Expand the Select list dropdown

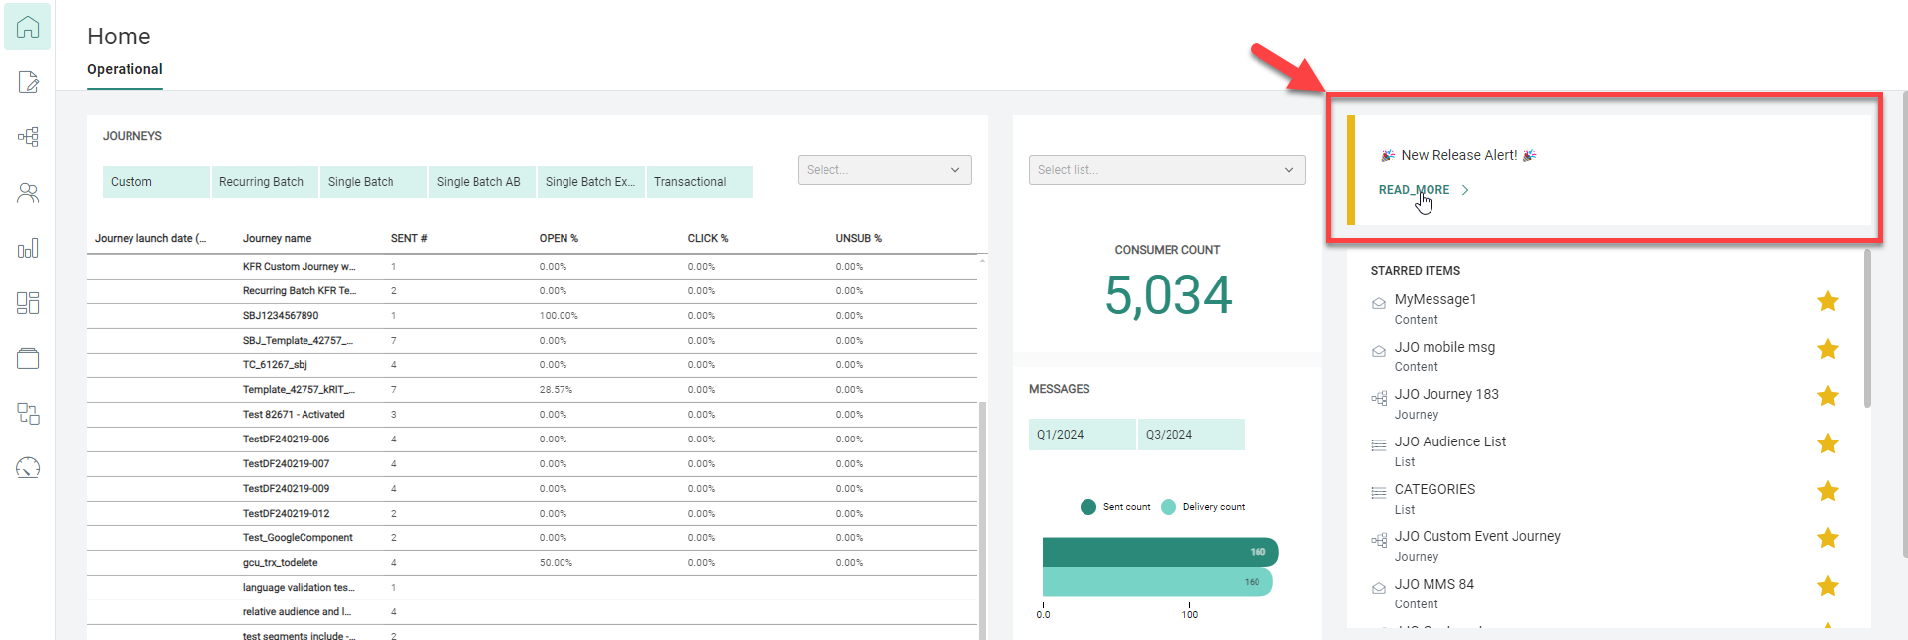click(x=1167, y=170)
